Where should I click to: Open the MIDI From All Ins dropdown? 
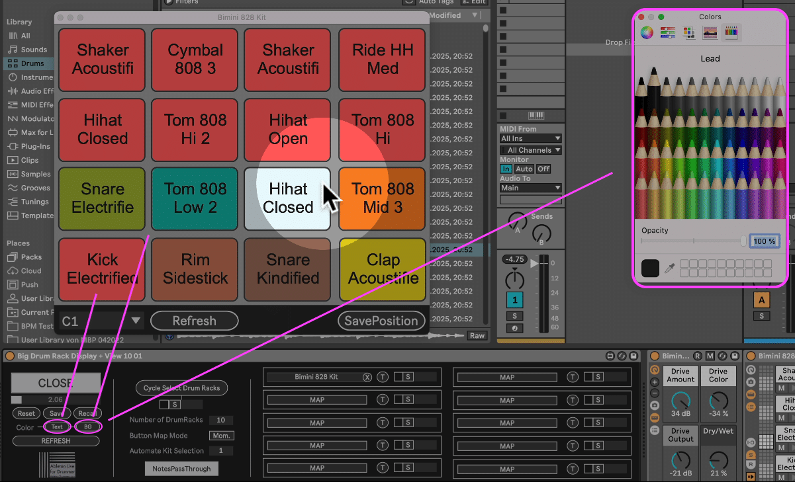[531, 138]
